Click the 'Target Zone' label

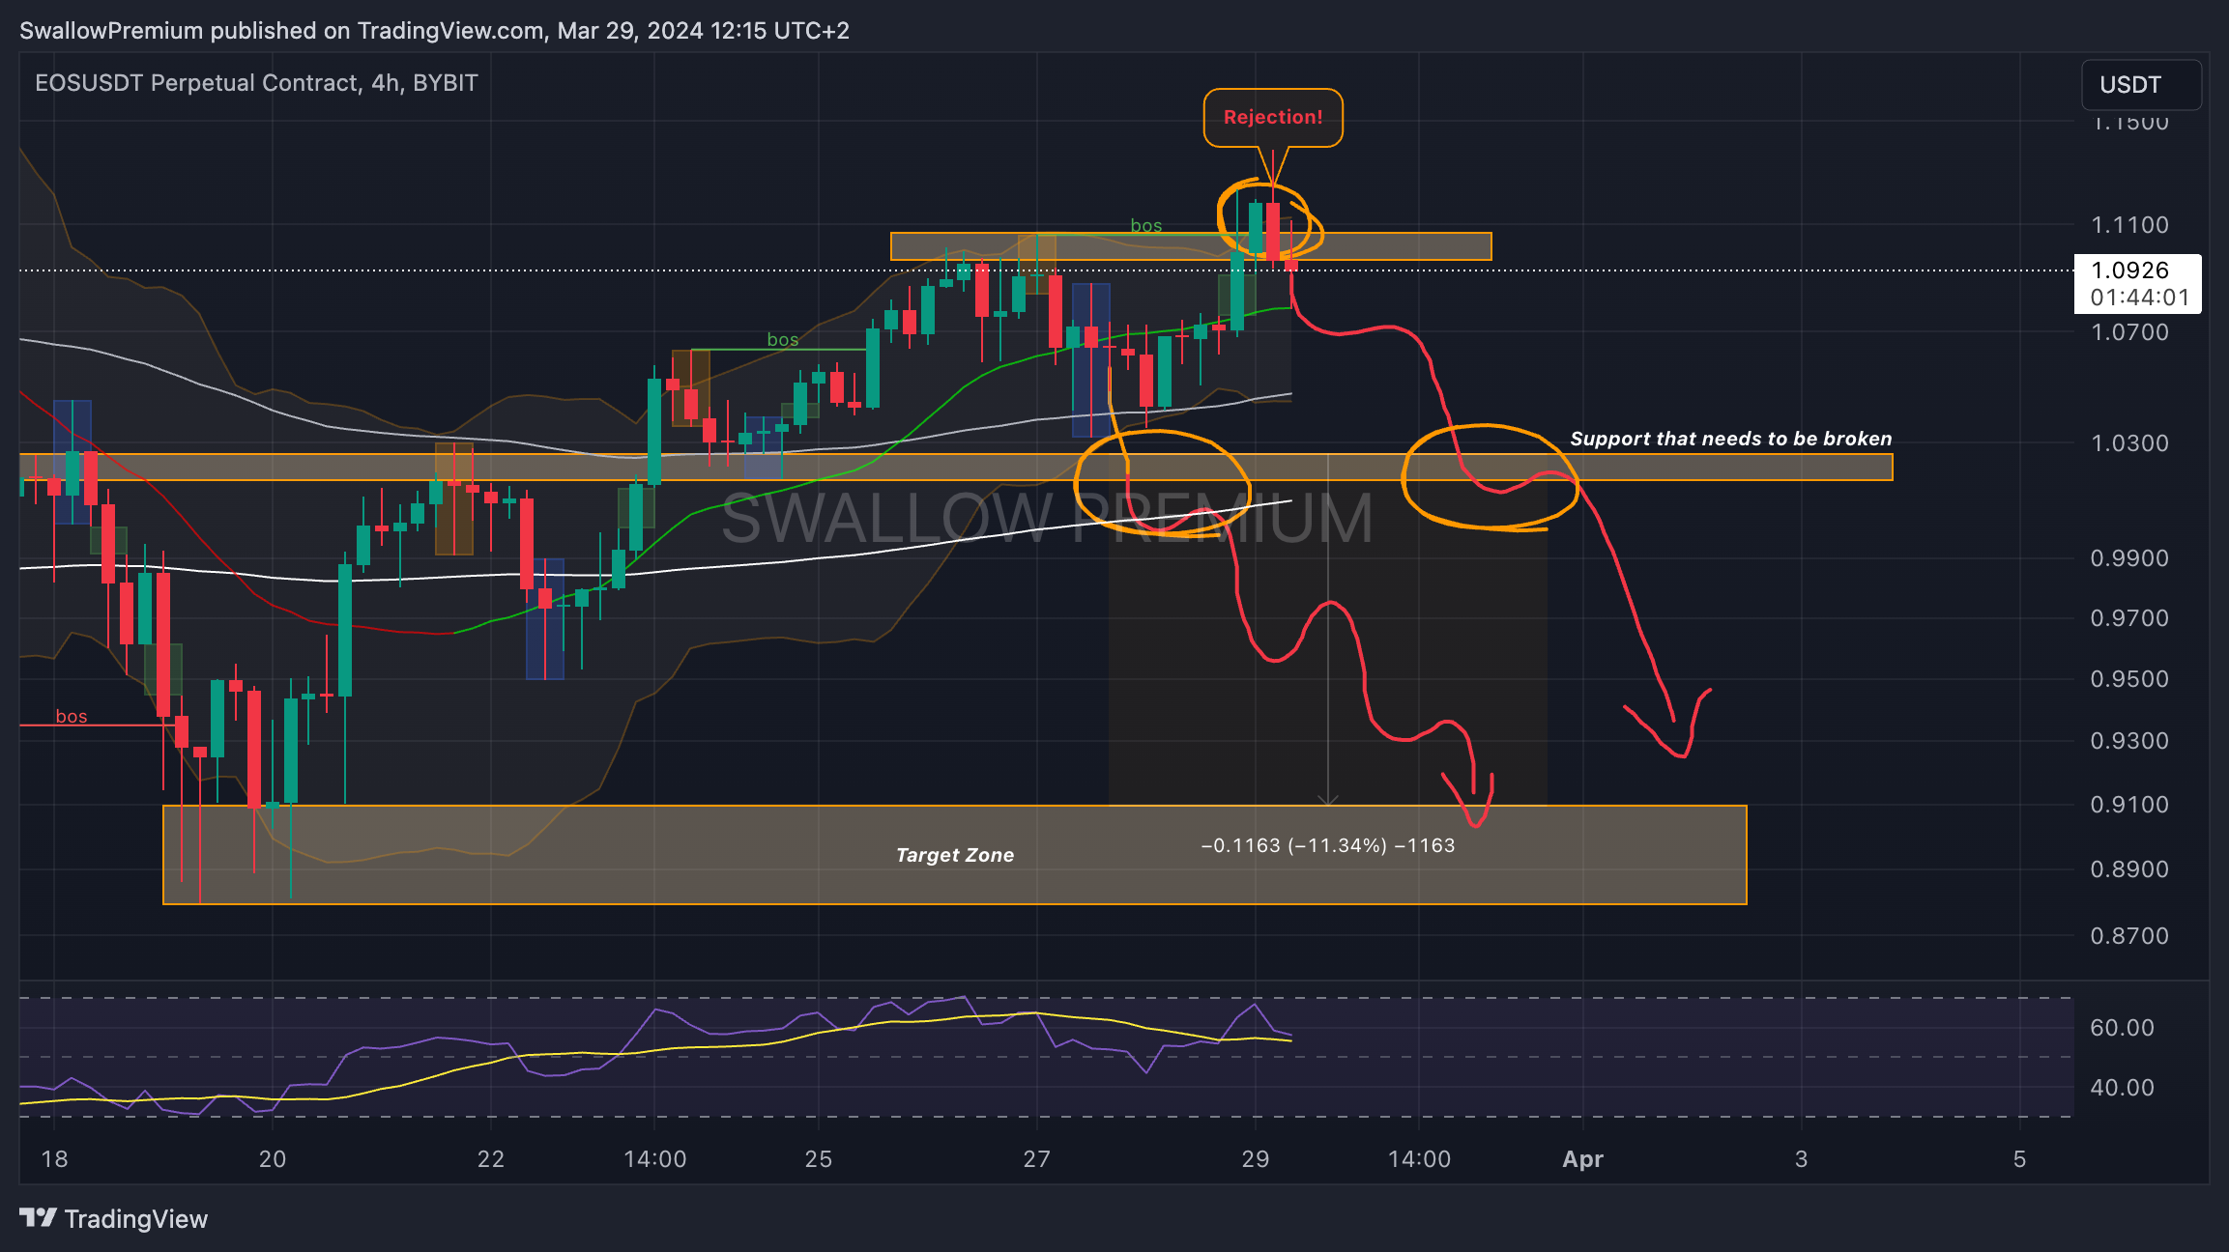click(x=955, y=855)
